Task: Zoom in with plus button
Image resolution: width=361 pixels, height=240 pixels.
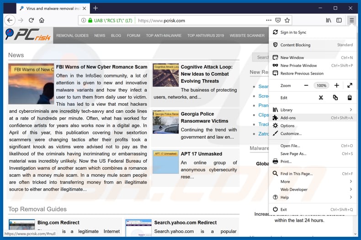Action: (x=337, y=85)
